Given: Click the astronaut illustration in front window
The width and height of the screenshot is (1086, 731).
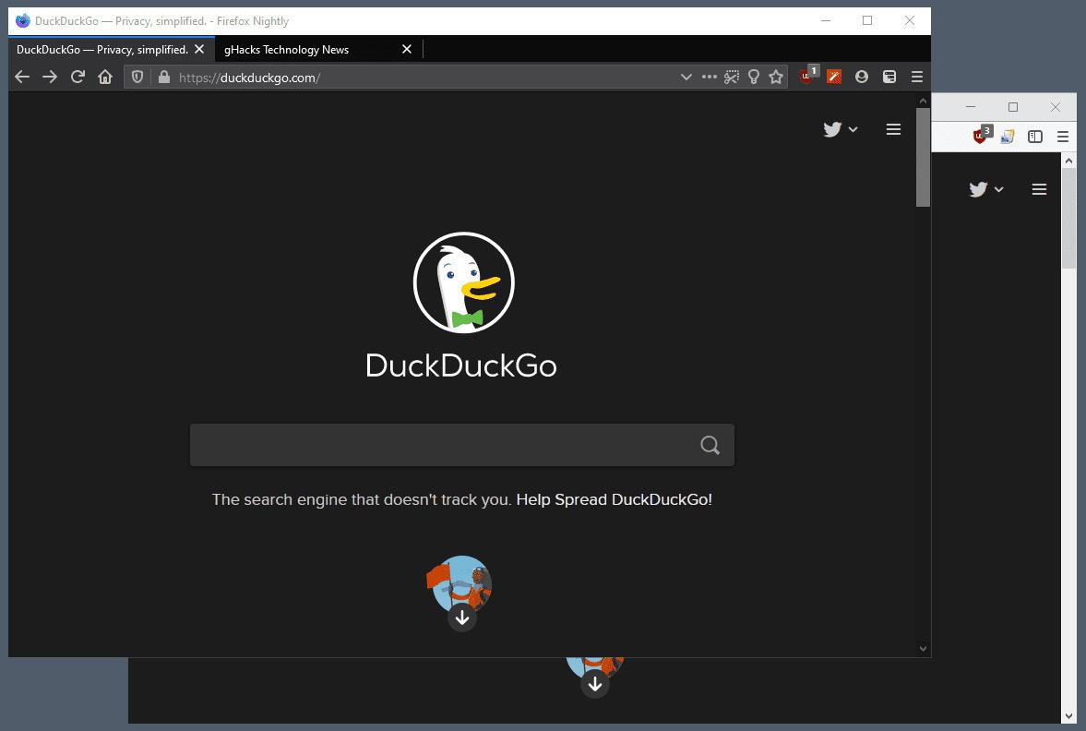Looking at the screenshot, I should pos(459,582).
